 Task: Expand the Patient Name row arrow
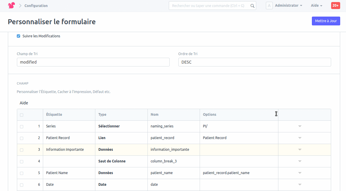tap(300, 173)
